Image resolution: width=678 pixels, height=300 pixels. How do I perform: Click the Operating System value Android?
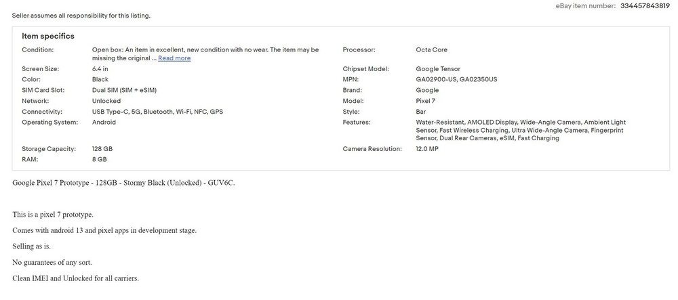tap(104, 122)
